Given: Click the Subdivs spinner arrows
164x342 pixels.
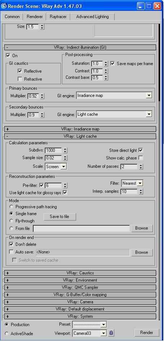Looking at the screenshot, I should pyautogui.click(x=65, y=150).
